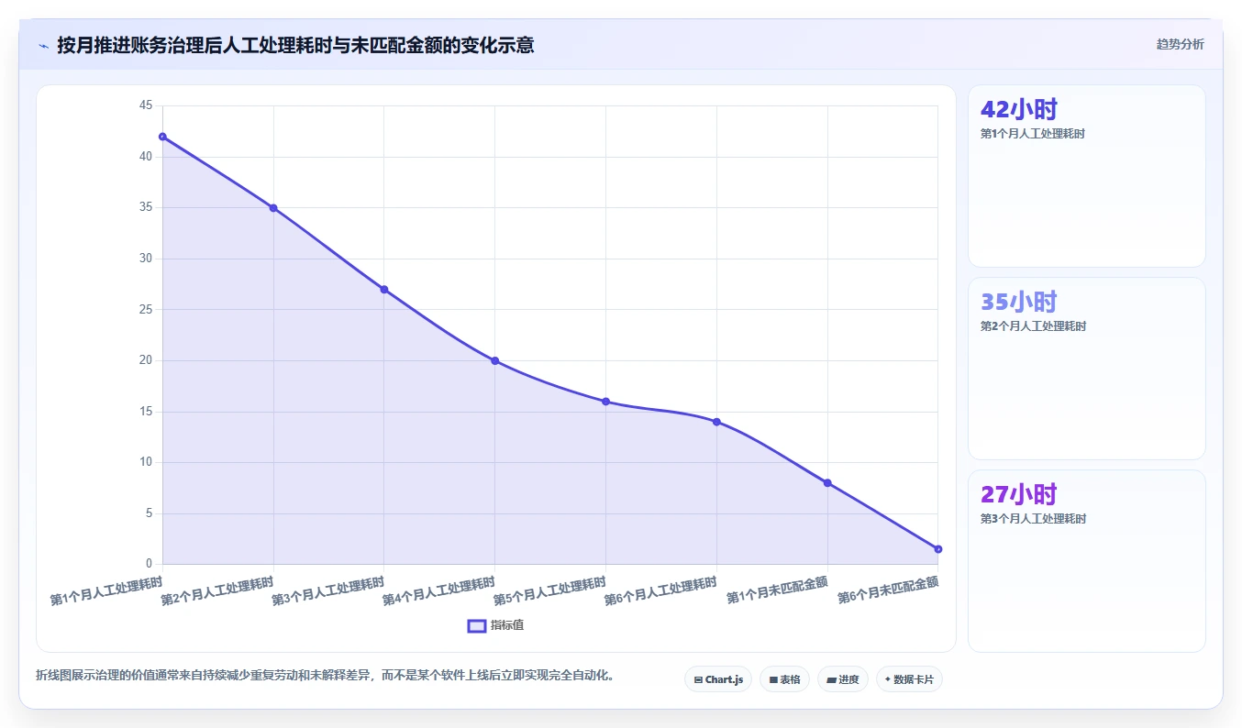Click the lightning icon beside the chart title

tap(44, 46)
